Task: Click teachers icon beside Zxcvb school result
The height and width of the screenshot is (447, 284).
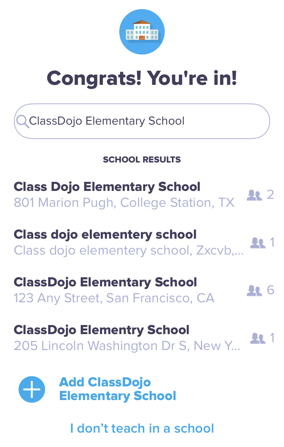Action: [x=258, y=242]
